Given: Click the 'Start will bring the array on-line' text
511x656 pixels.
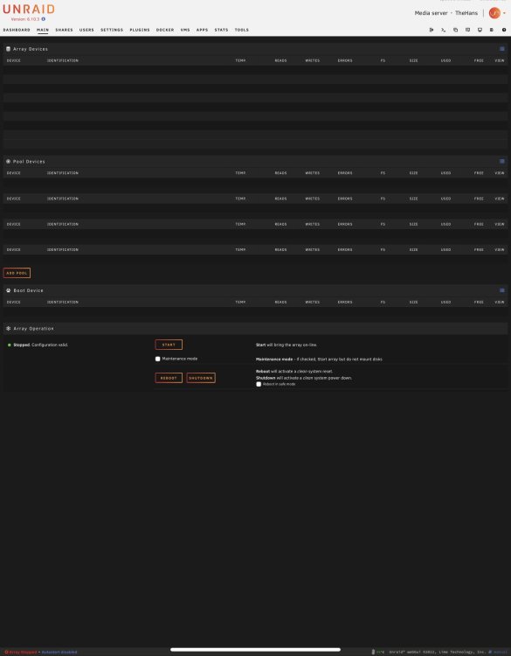Looking at the screenshot, I should coord(287,345).
